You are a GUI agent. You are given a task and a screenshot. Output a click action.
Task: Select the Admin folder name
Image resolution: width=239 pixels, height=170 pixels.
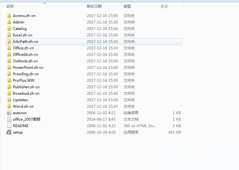(18, 22)
